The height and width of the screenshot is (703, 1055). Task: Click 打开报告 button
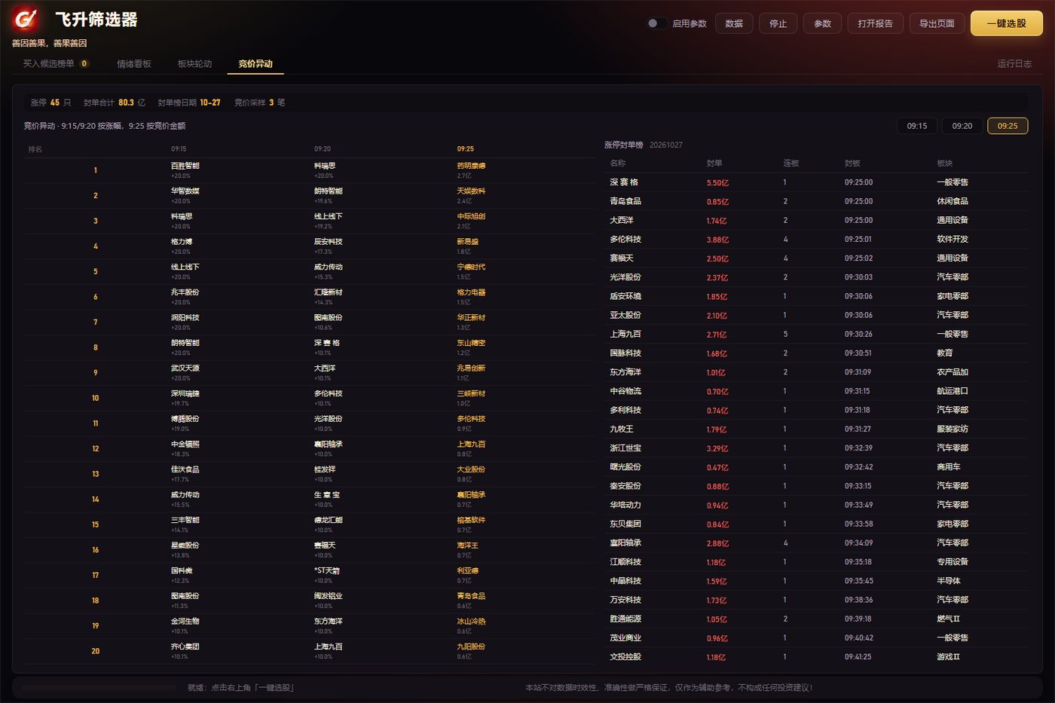pos(876,23)
